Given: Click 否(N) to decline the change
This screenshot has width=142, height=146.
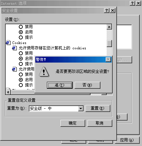Looking at the screenshot, I should pyautogui.click(x=88, y=85).
